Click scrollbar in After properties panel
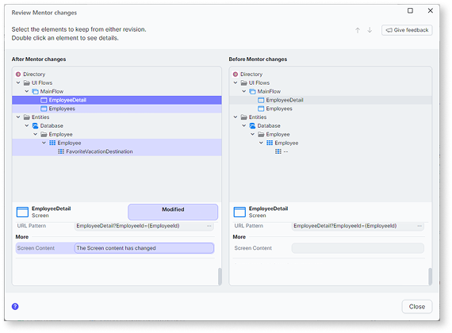 pos(220,276)
